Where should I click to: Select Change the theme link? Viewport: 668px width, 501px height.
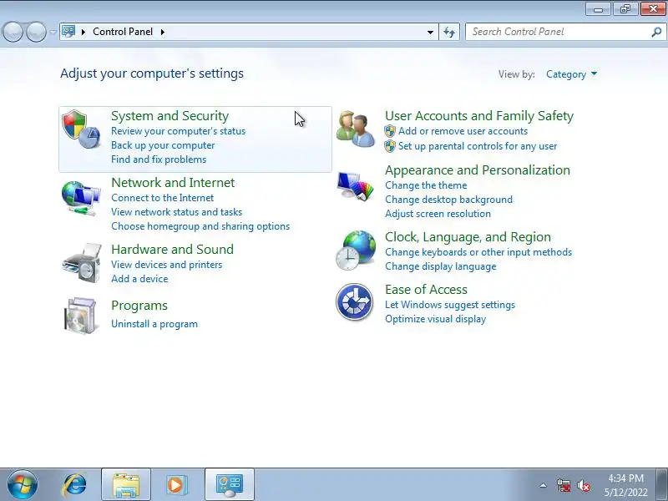(x=426, y=185)
